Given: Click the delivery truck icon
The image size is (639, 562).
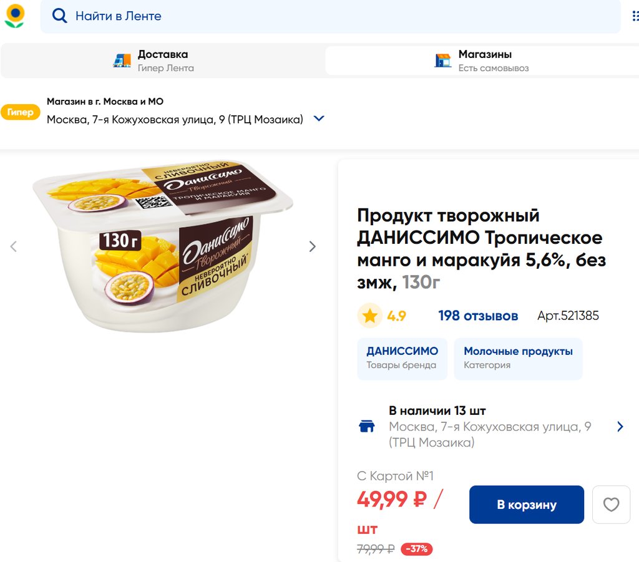Looking at the screenshot, I should (x=122, y=61).
